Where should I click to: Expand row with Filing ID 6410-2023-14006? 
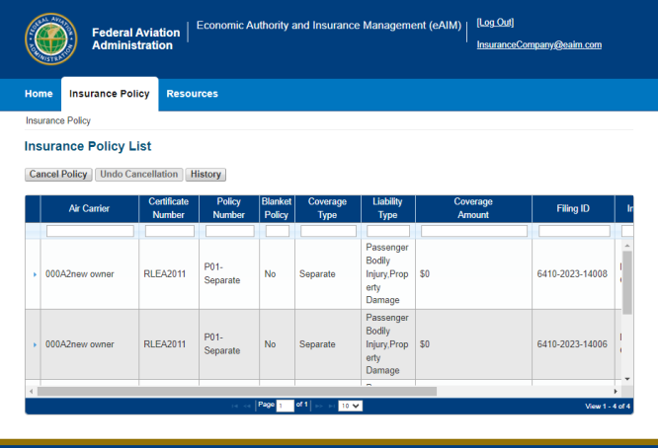(x=35, y=345)
